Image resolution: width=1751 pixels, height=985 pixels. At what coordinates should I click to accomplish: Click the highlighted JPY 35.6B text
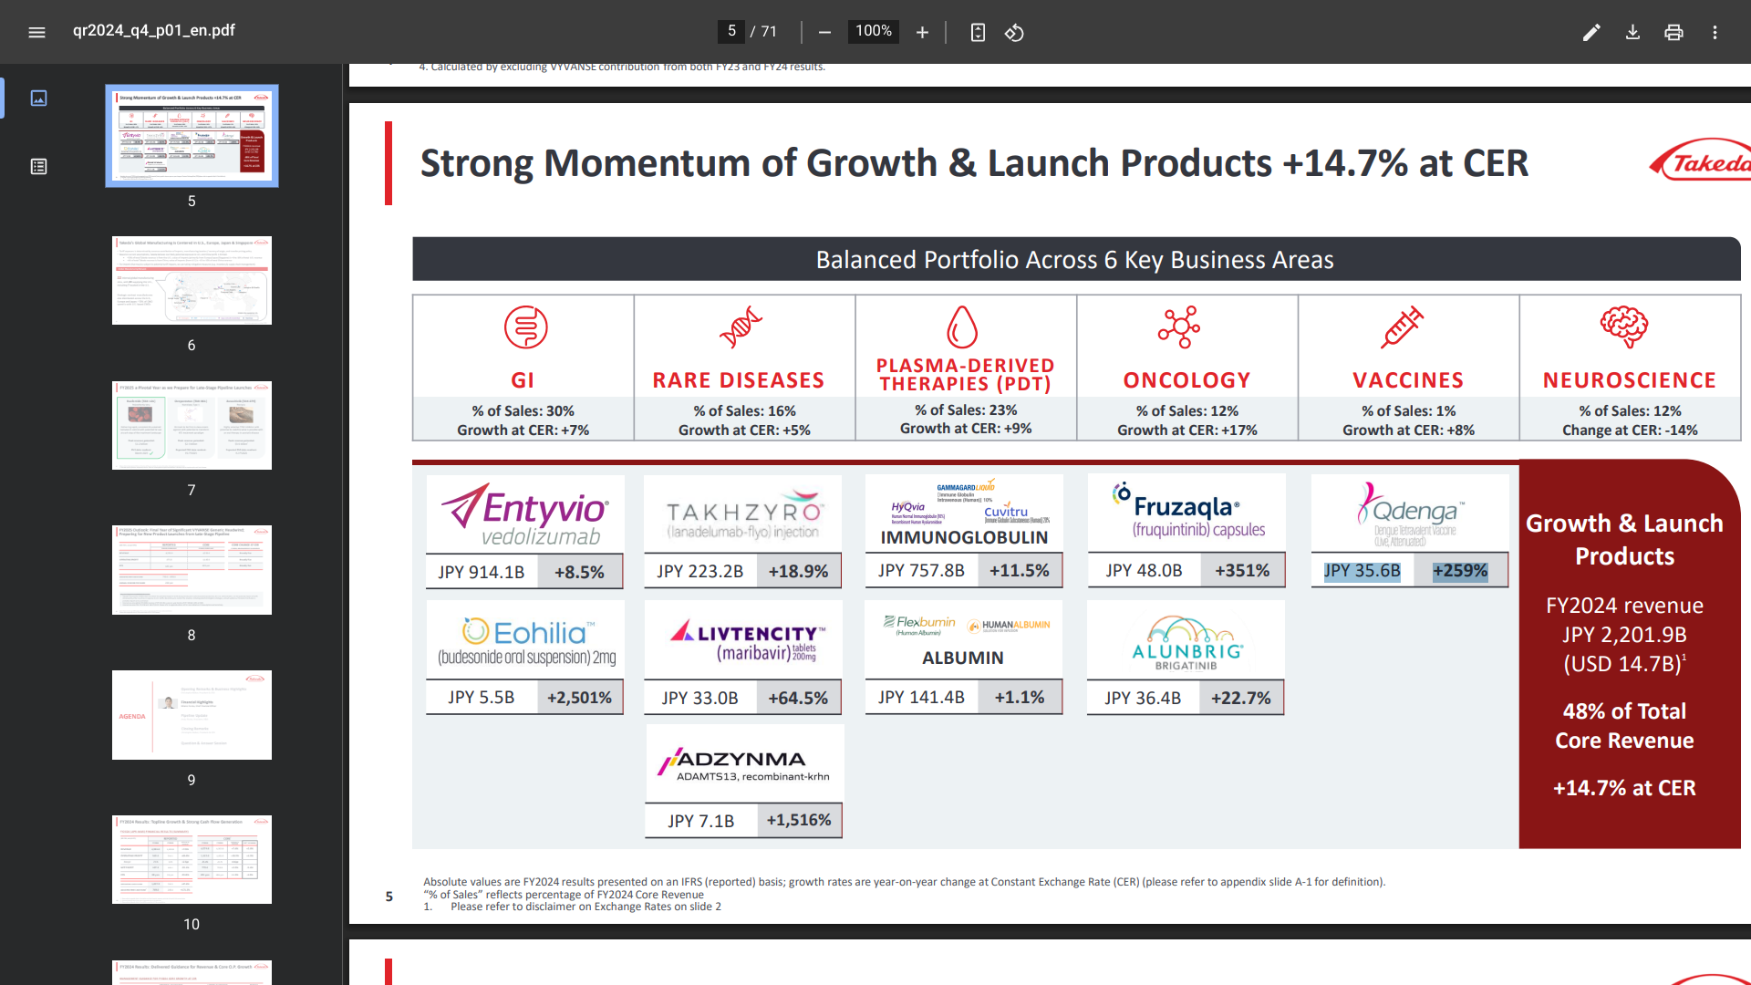click(1362, 571)
